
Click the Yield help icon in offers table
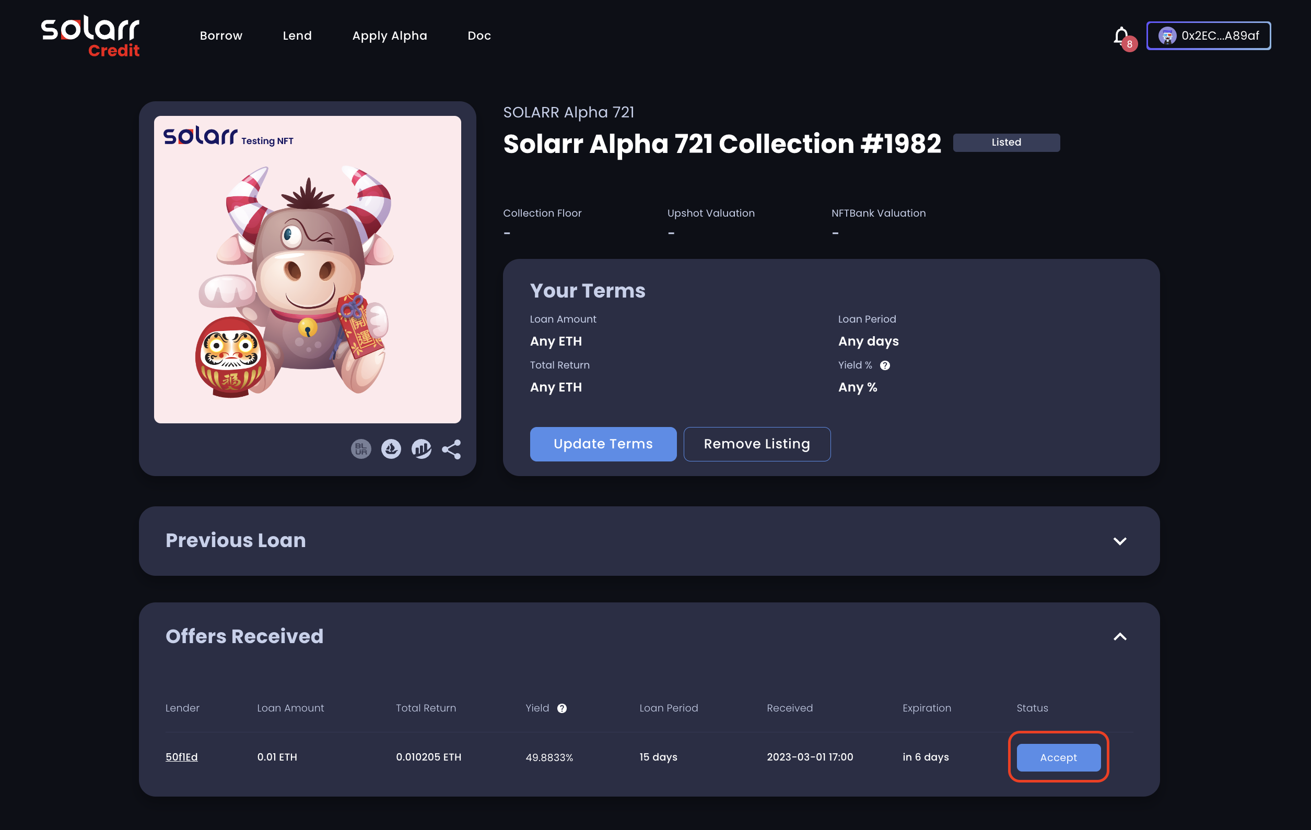tap(562, 708)
